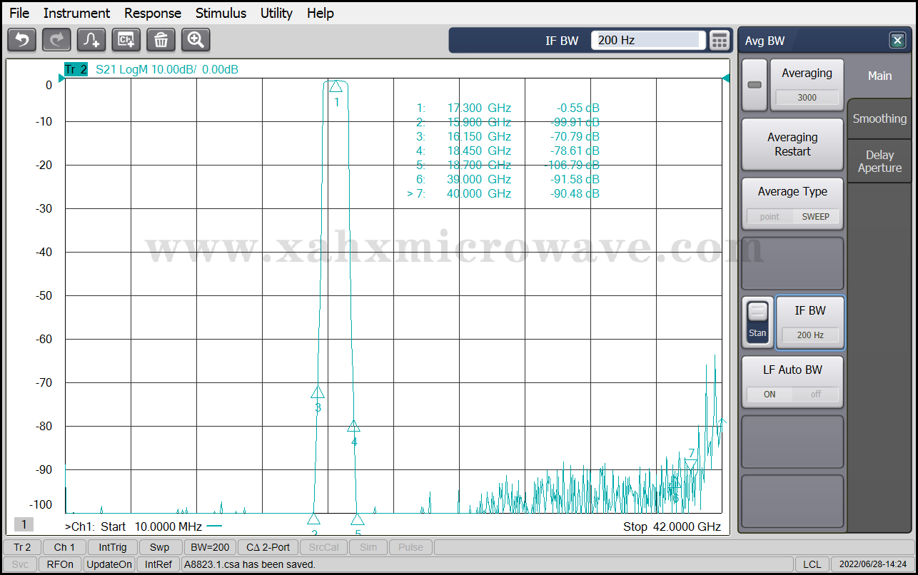Select marker 7 triangle near 40 GHz
The height and width of the screenshot is (575, 918).
point(691,465)
